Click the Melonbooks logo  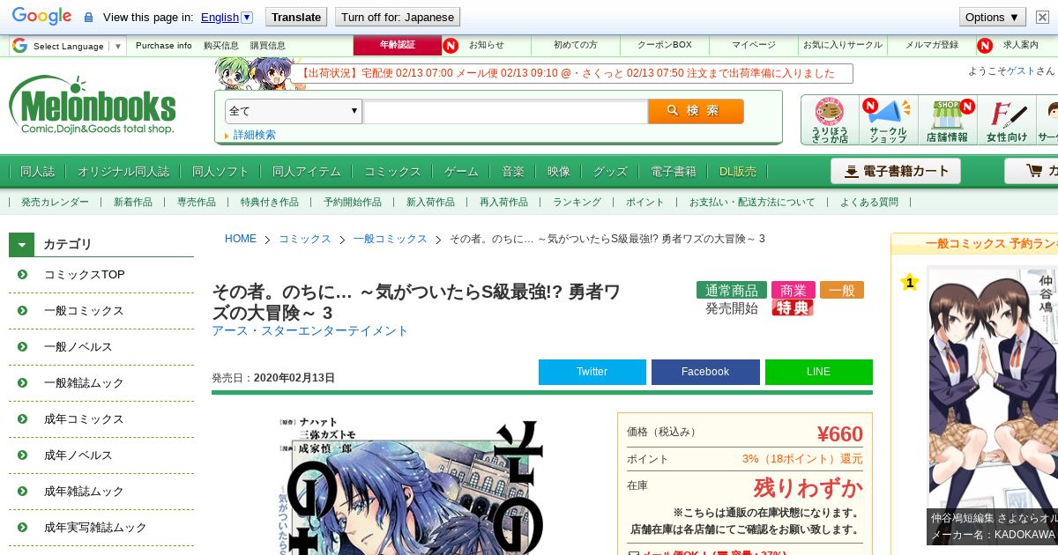(x=93, y=105)
